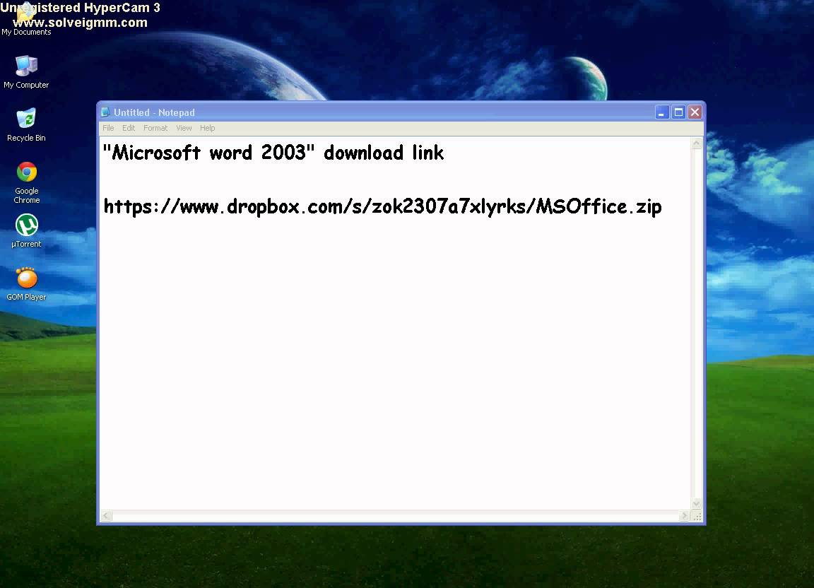
Task: Select the GOM Player desktop icon
Action: (26, 283)
